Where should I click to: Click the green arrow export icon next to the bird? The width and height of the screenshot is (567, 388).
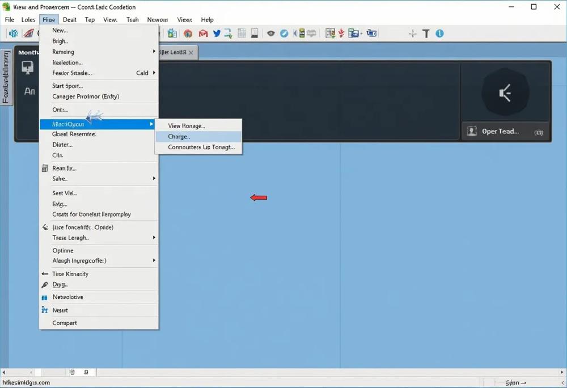(228, 33)
